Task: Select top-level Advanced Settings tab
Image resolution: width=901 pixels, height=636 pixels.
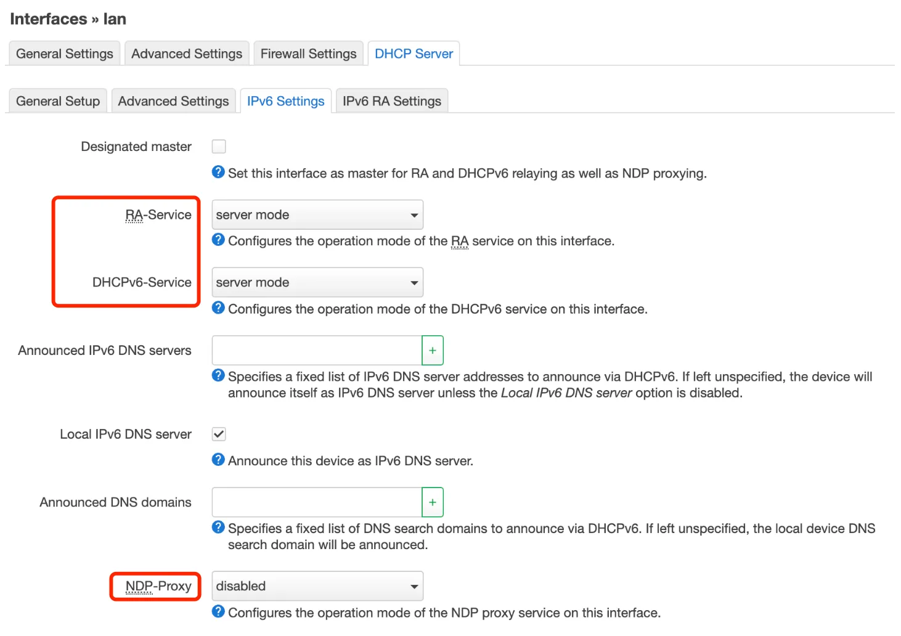Action: 187,54
